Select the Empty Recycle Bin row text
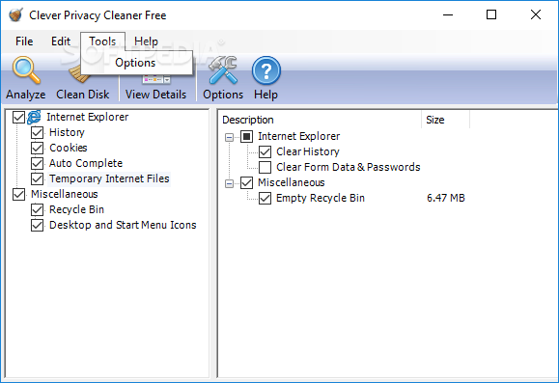The width and height of the screenshot is (559, 383). point(321,198)
